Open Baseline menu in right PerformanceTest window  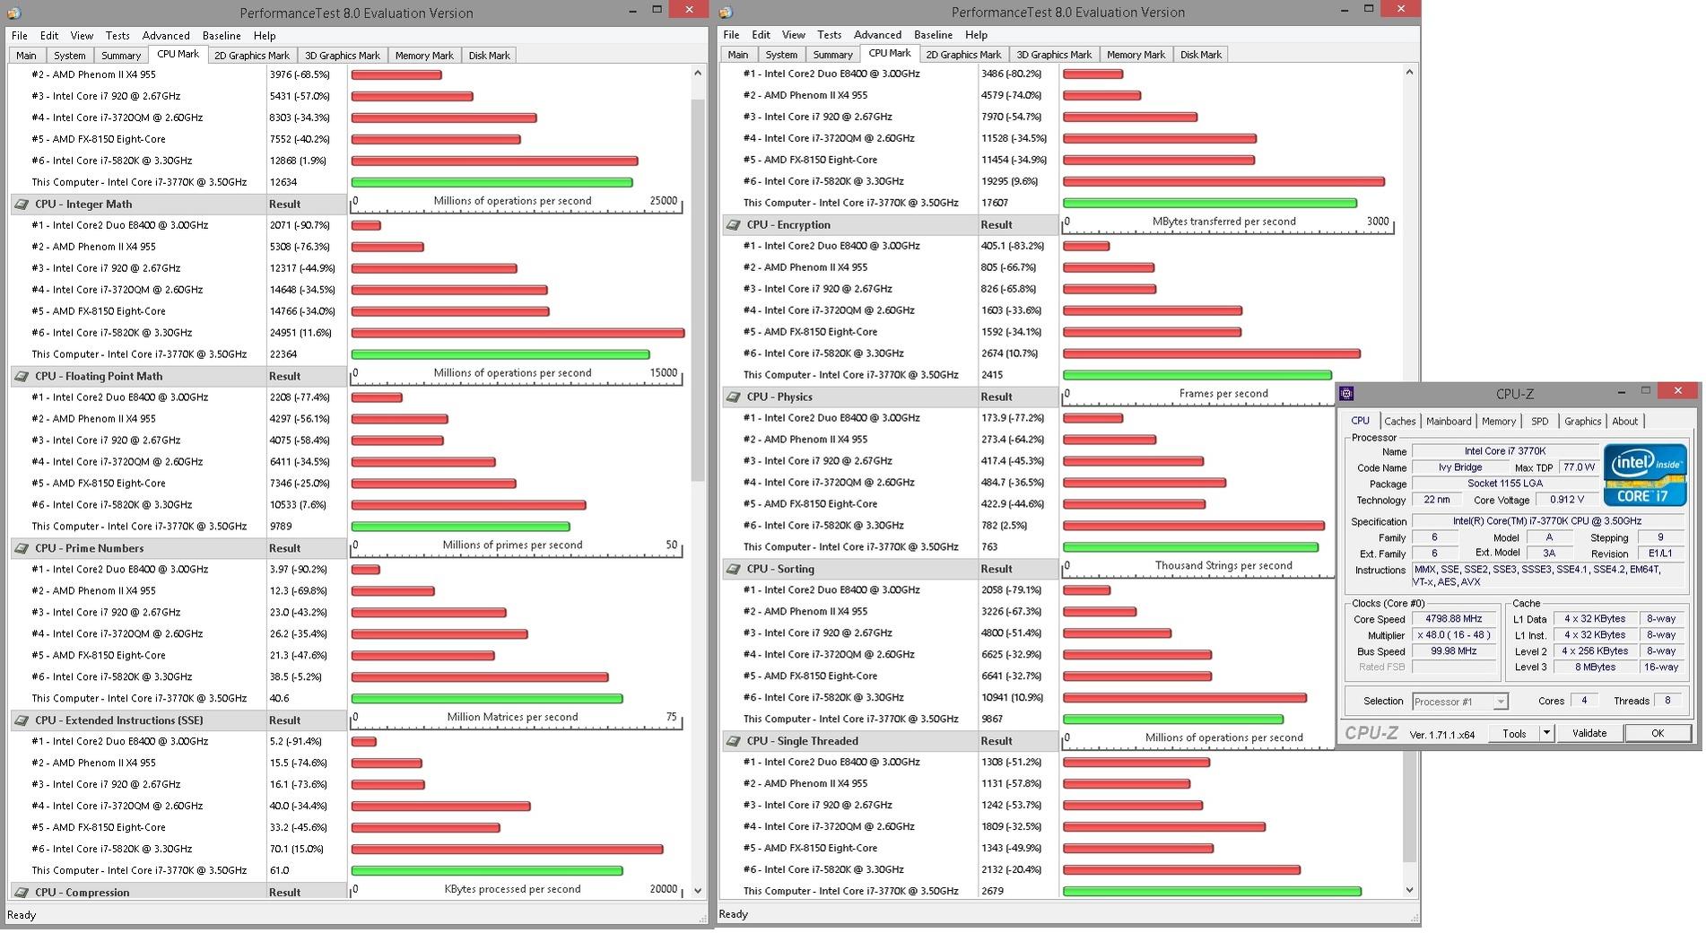pyautogui.click(x=933, y=35)
